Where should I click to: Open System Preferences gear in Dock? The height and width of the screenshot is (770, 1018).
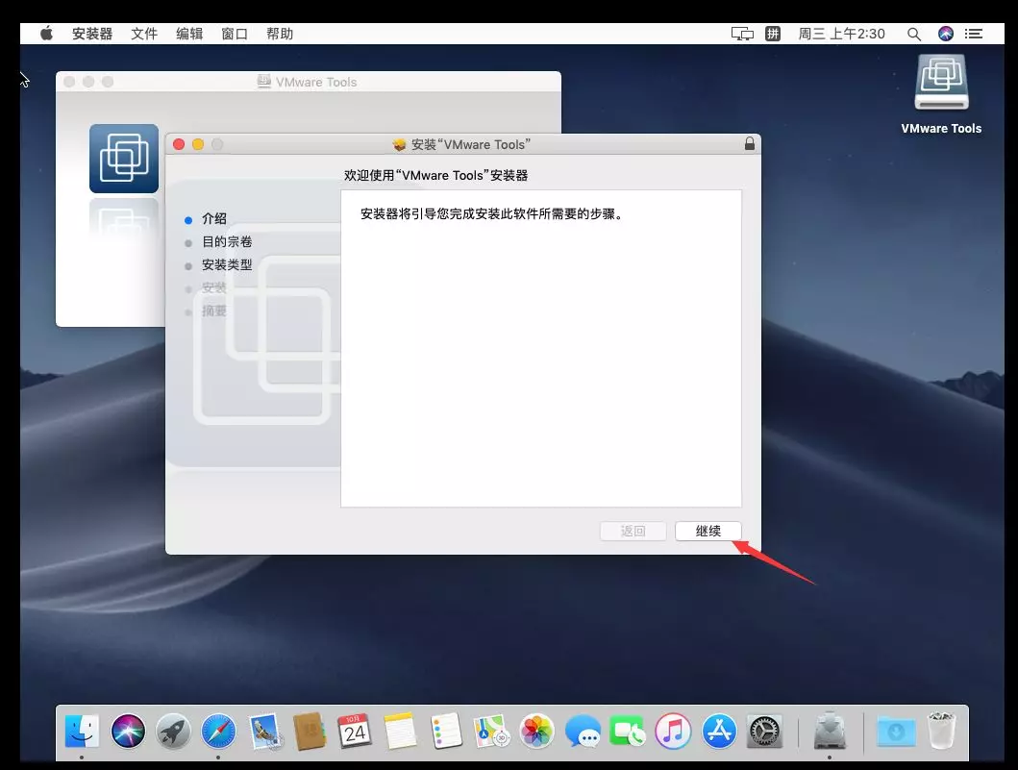pyautogui.click(x=764, y=731)
